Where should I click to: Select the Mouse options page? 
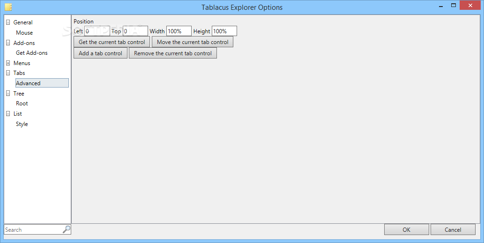point(24,33)
